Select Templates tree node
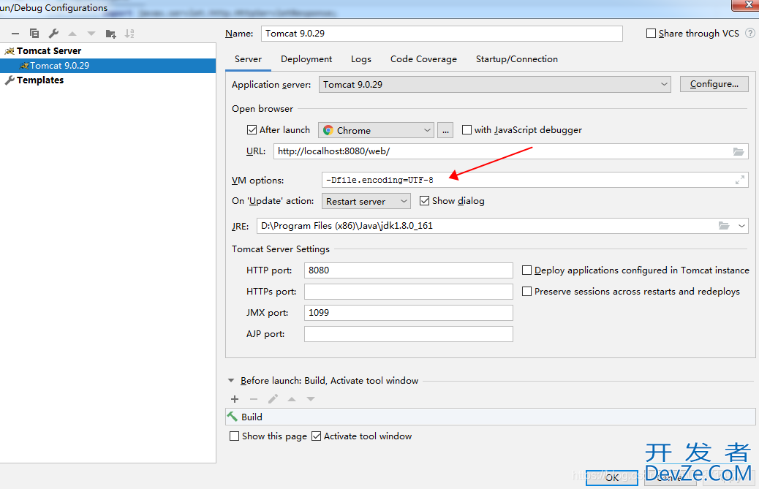Image resolution: width=759 pixels, height=489 pixels. pos(40,80)
